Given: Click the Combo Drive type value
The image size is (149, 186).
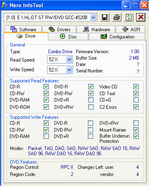Looking at the screenshot, I should click(x=60, y=52).
